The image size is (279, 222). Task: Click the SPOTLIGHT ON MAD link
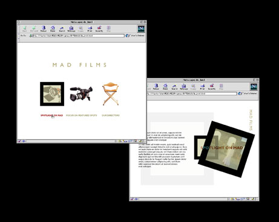coord(51,115)
